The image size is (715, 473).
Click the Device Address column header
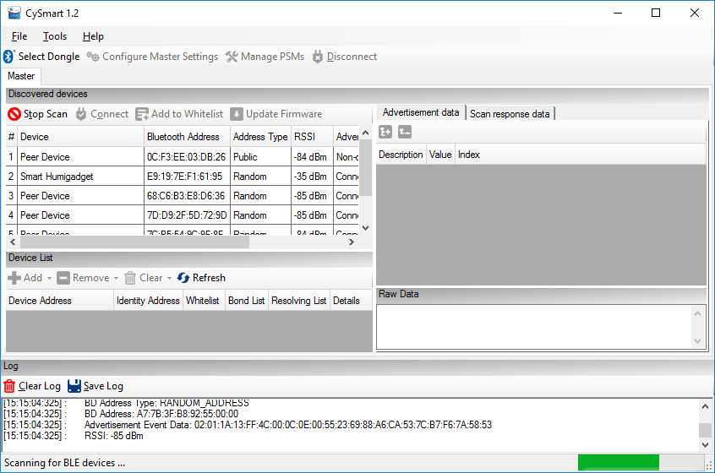pyautogui.click(x=59, y=301)
